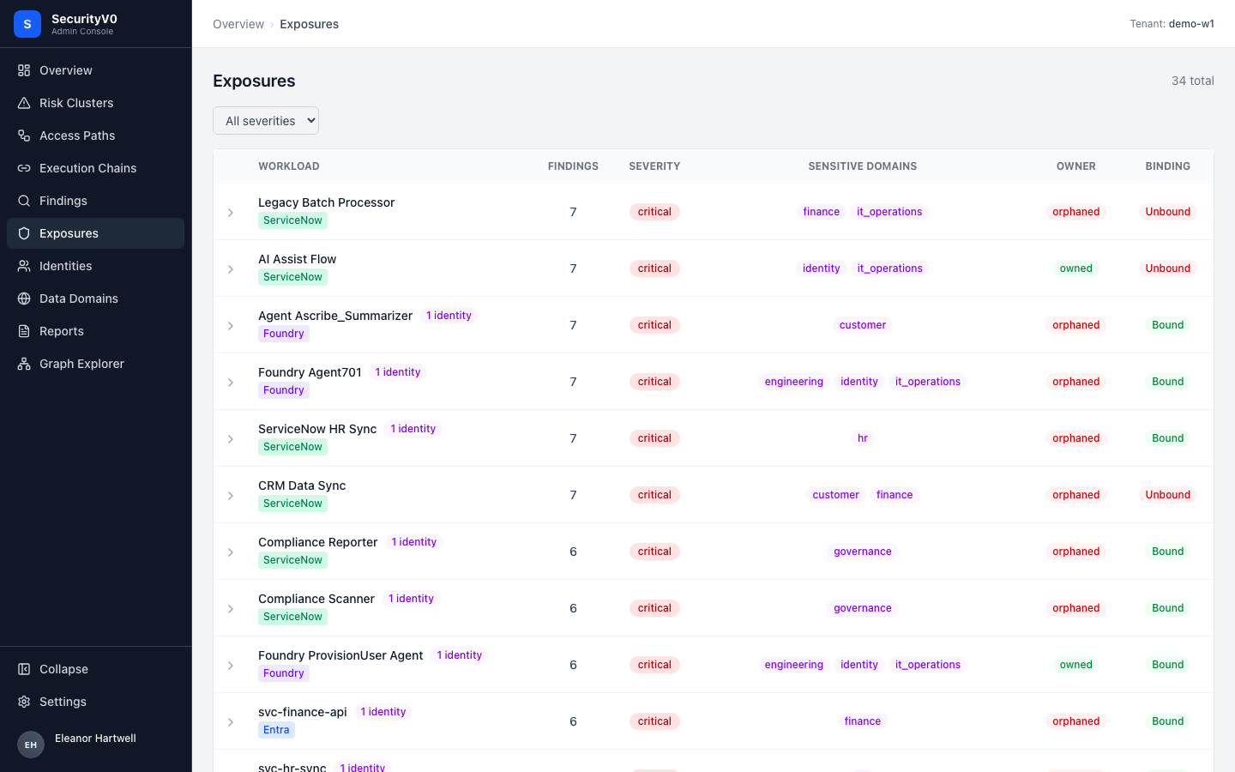Click the Settings gear icon
This screenshot has width=1235, height=772.
pos(24,702)
